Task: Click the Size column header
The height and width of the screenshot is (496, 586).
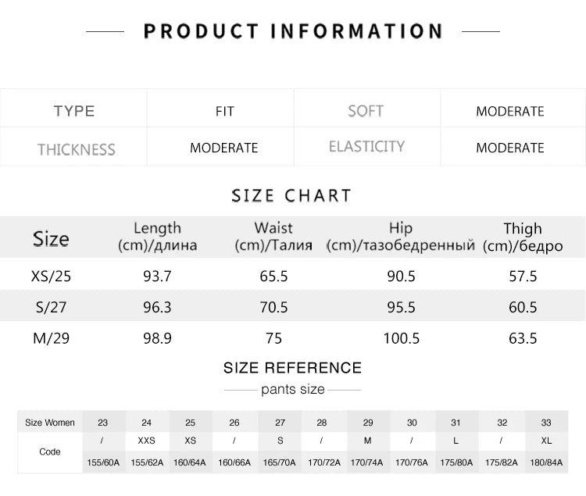Action: click(51, 238)
